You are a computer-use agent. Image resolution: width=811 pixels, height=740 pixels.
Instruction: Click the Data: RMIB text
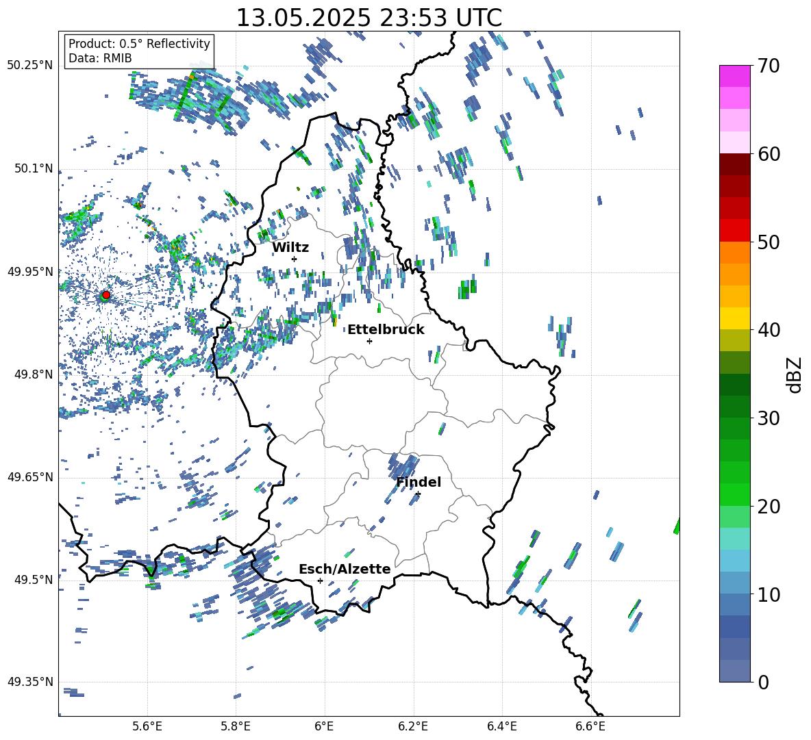[100, 58]
